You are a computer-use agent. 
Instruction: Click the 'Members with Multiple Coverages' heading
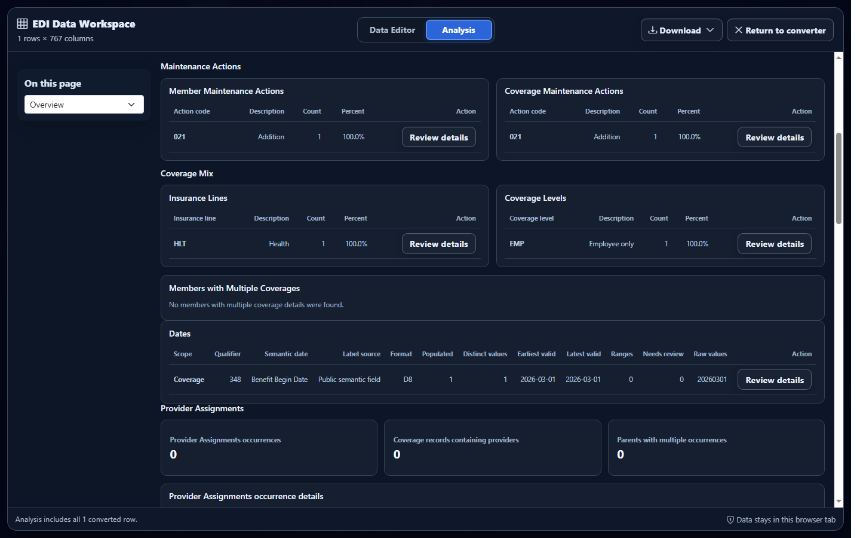(x=234, y=288)
